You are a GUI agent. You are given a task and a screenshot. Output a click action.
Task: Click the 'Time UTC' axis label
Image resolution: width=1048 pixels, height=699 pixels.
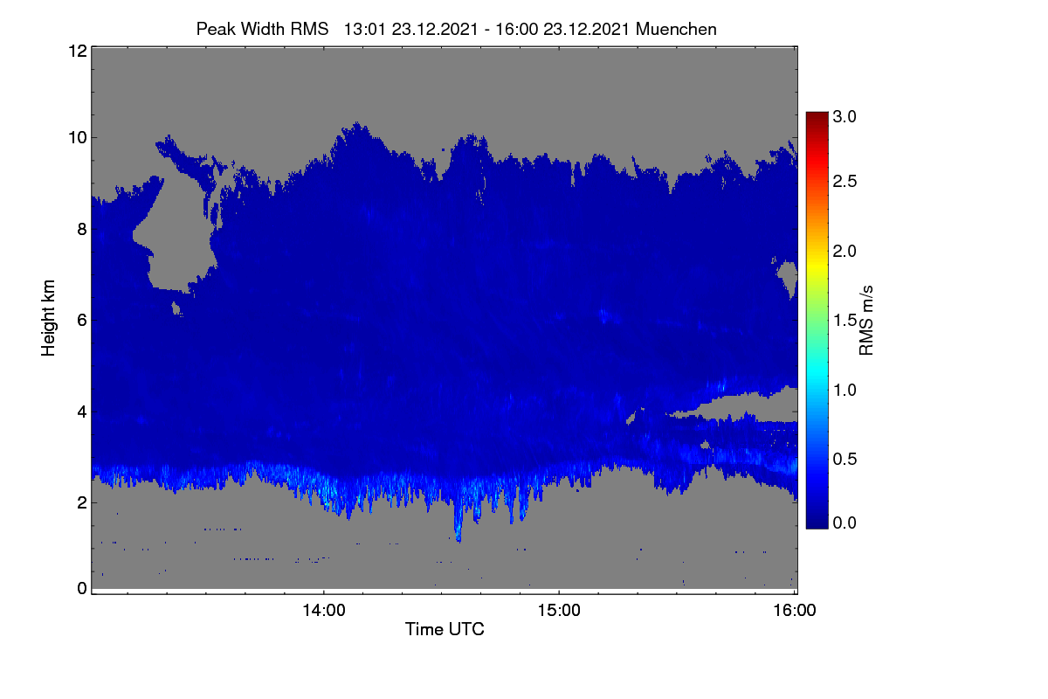[x=445, y=629]
